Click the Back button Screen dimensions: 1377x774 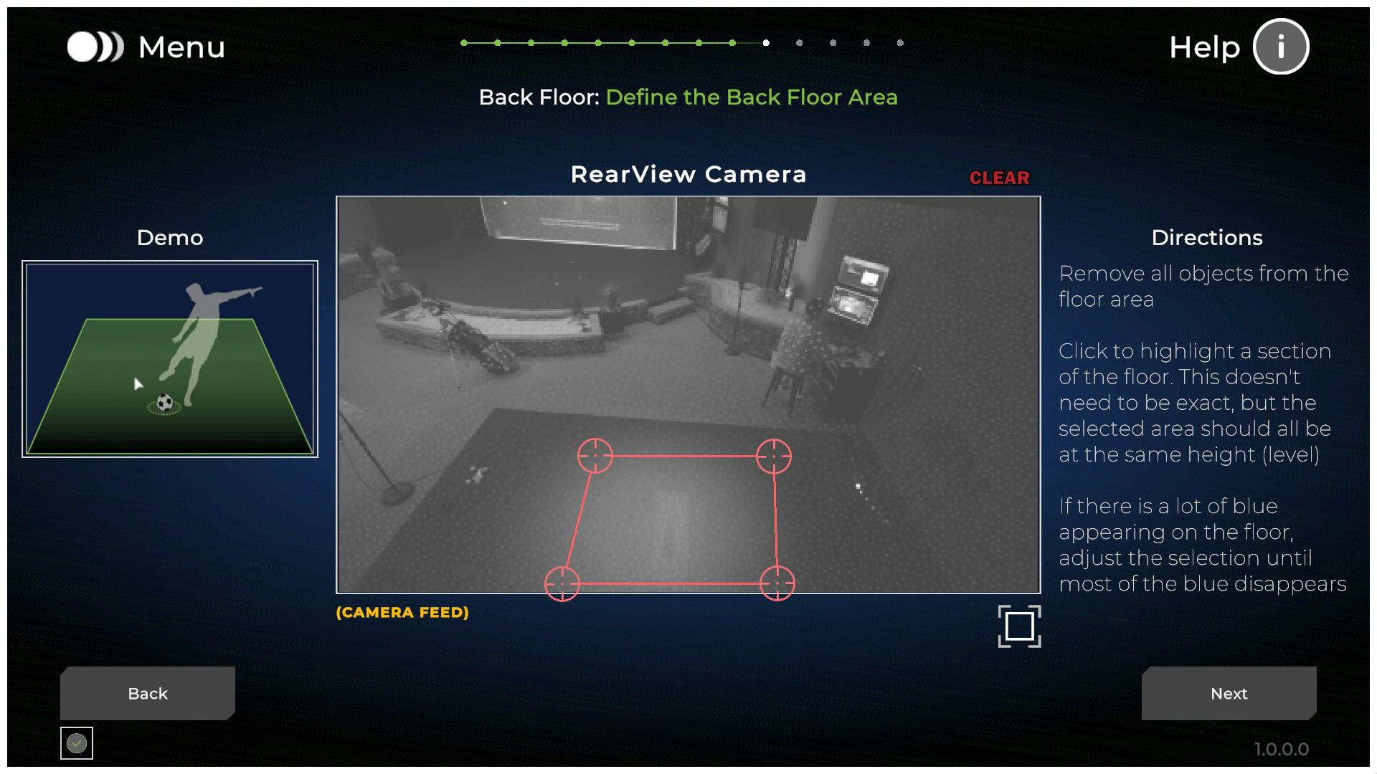click(x=148, y=693)
